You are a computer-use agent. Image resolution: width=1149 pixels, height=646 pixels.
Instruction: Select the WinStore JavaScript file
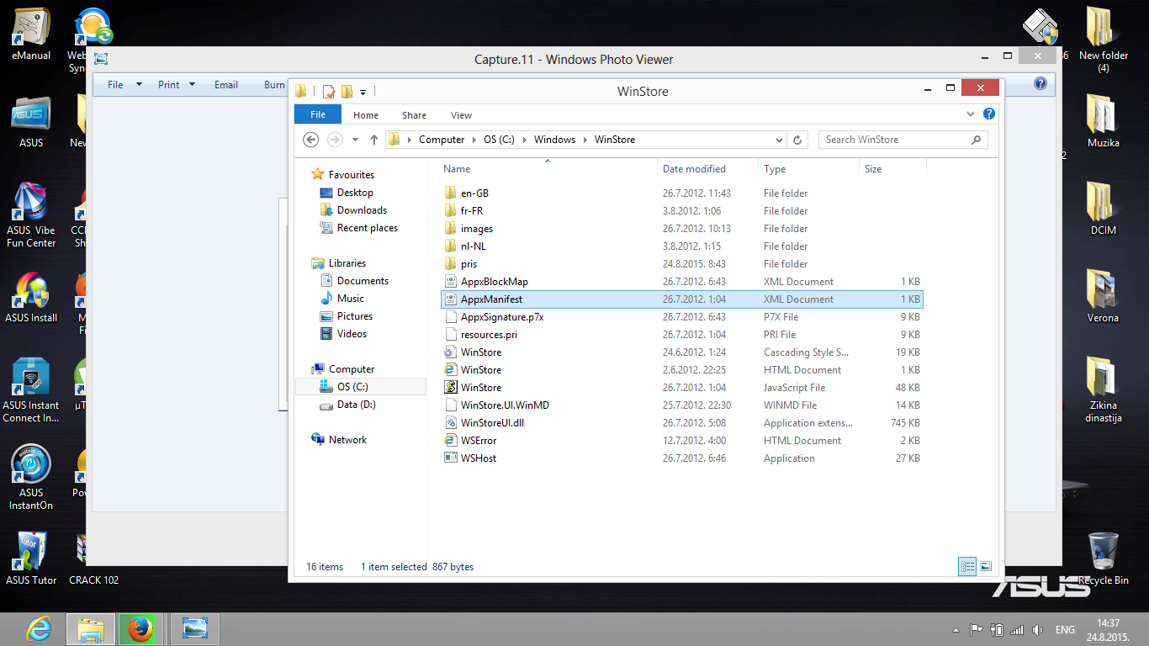coord(480,388)
